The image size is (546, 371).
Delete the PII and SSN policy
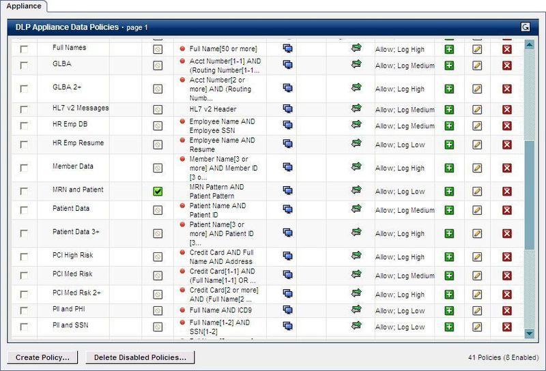(x=507, y=327)
